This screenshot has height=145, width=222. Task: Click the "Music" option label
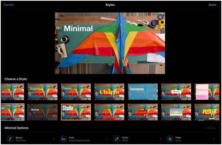pyautogui.click(x=19, y=138)
